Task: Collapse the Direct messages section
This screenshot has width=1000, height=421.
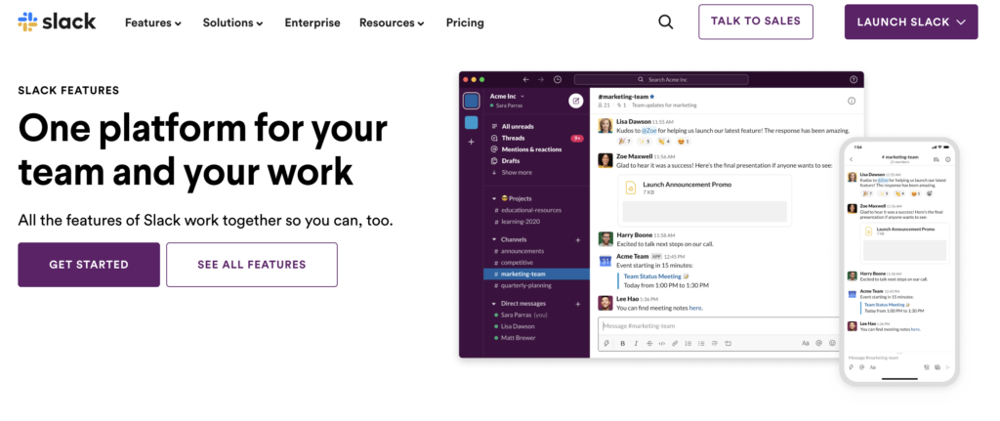Action: tap(494, 304)
